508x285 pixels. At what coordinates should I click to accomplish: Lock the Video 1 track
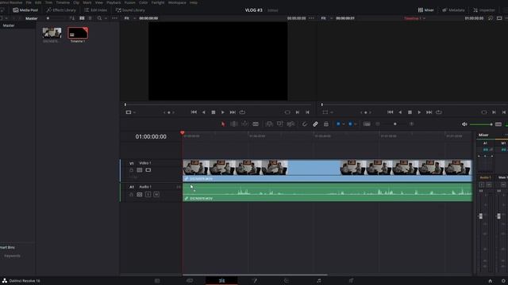point(131,170)
